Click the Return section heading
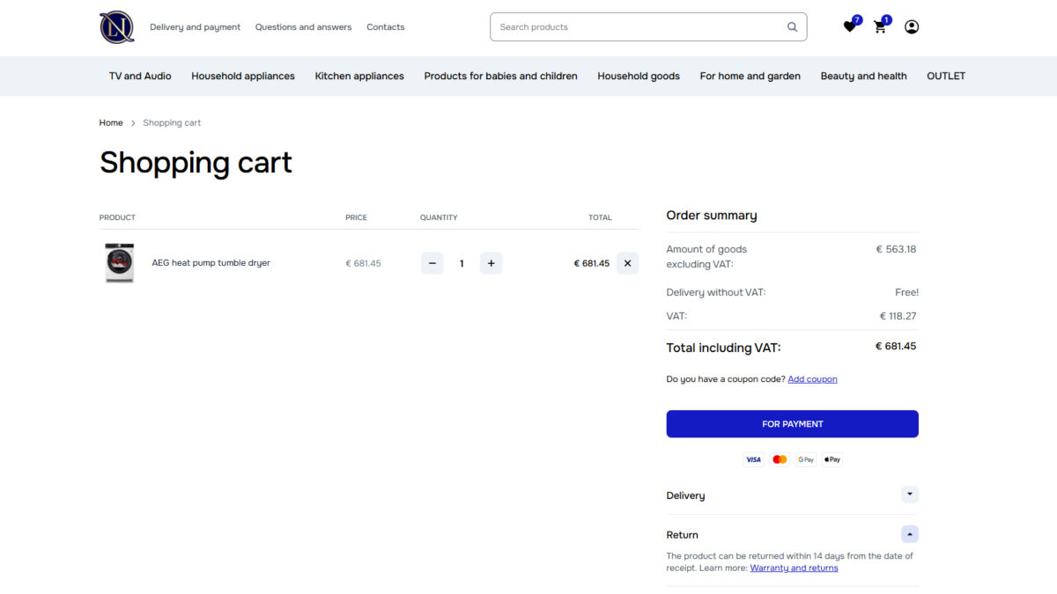The height and width of the screenshot is (594, 1057). click(682, 535)
